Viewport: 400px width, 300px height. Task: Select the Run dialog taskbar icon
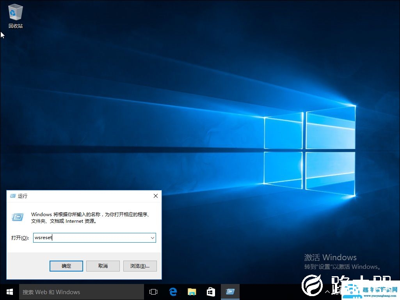pyautogui.click(x=230, y=292)
